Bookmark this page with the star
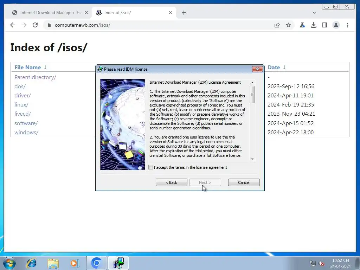This screenshot has height=270, width=360. [x=288, y=25]
